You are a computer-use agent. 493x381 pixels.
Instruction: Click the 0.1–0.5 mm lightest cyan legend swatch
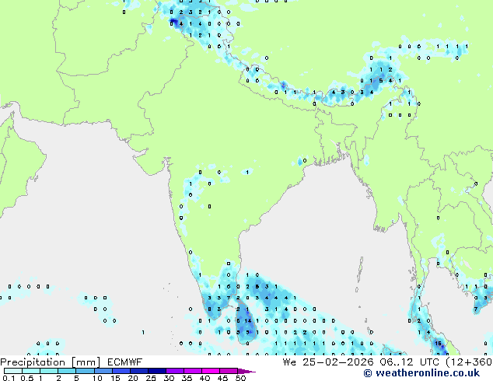[13, 371]
